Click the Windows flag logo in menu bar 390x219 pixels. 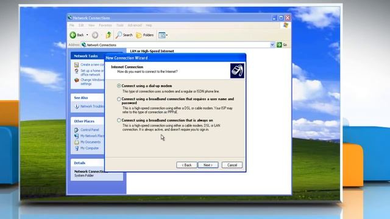[286, 26]
